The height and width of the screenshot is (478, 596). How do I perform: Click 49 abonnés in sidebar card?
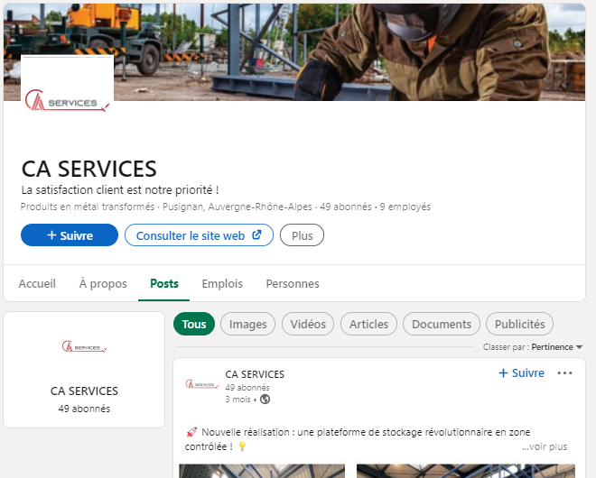tap(84, 409)
